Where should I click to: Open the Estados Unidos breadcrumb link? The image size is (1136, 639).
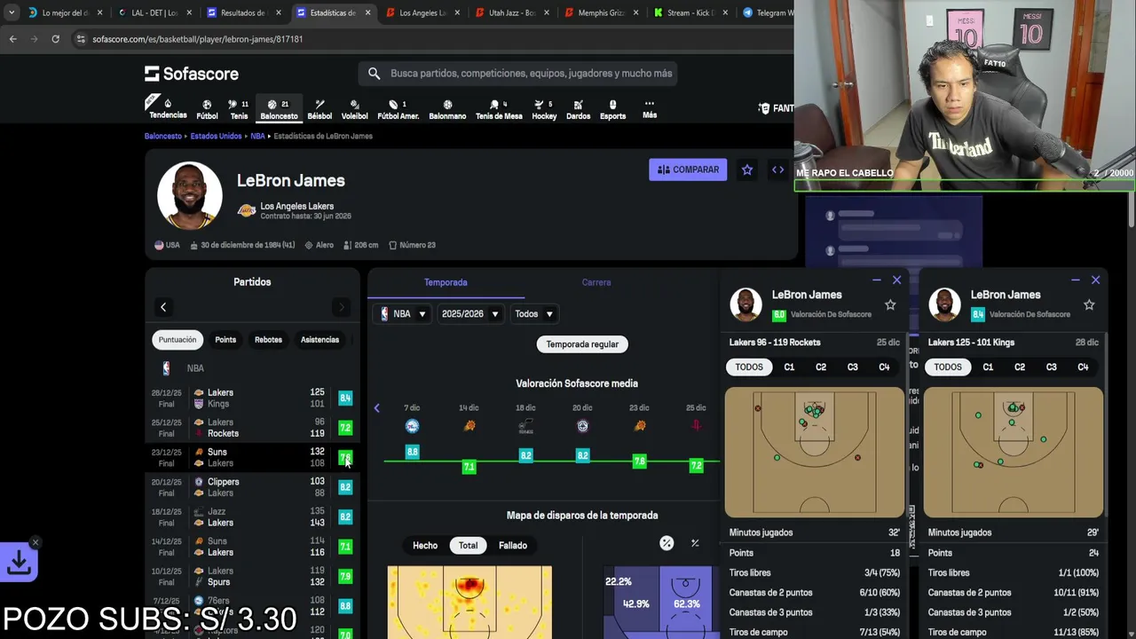click(216, 136)
